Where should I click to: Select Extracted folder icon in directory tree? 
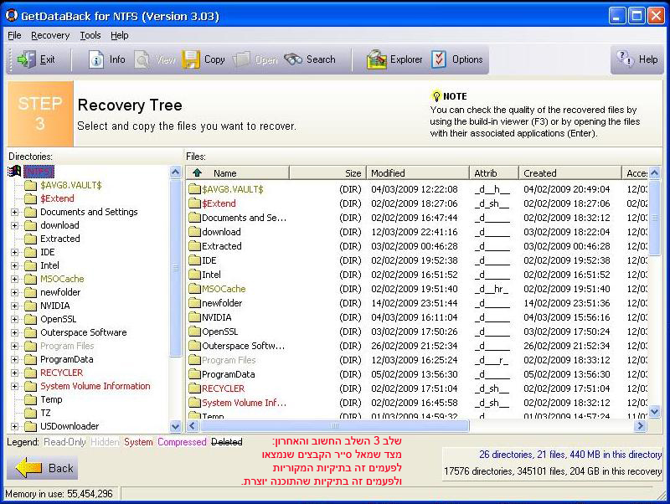tap(30, 239)
